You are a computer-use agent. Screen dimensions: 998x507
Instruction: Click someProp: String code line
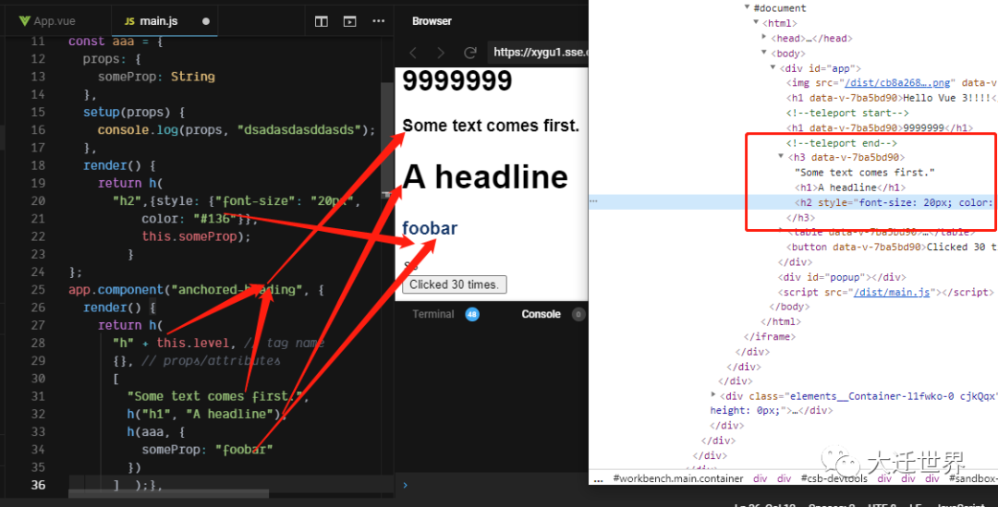(x=156, y=77)
